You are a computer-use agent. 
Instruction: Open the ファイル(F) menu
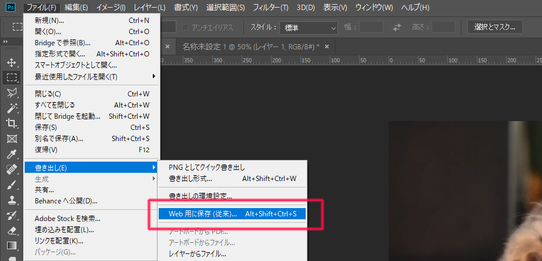42,7
